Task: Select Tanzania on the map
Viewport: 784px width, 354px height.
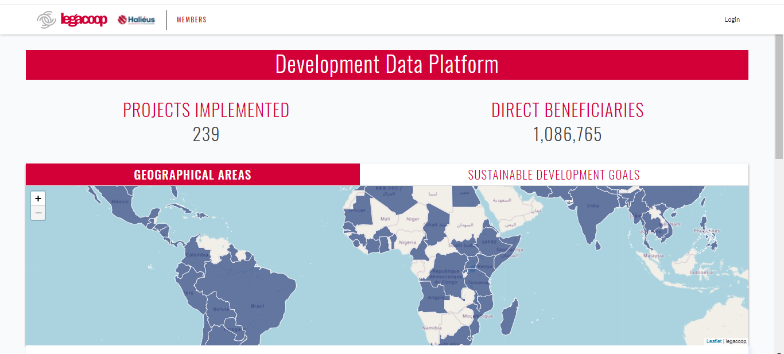Action: tap(478, 282)
